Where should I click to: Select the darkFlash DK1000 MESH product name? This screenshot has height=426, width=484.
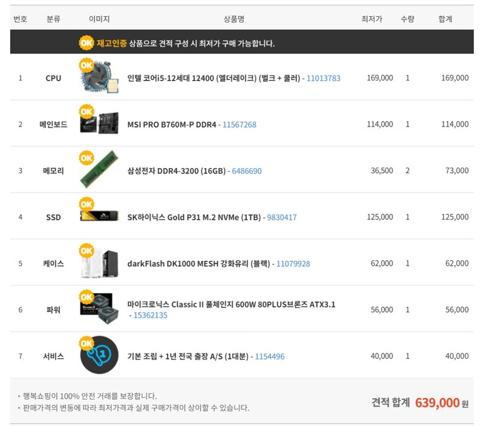click(199, 264)
